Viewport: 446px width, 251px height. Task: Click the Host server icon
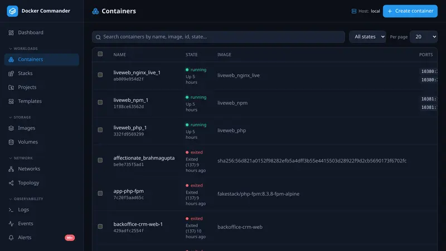pos(354,11)
